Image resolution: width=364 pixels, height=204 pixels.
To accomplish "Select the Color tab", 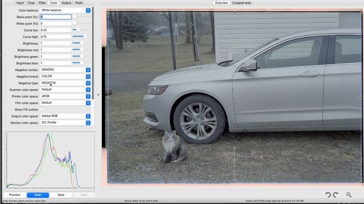I will click(x=53, y=3).
